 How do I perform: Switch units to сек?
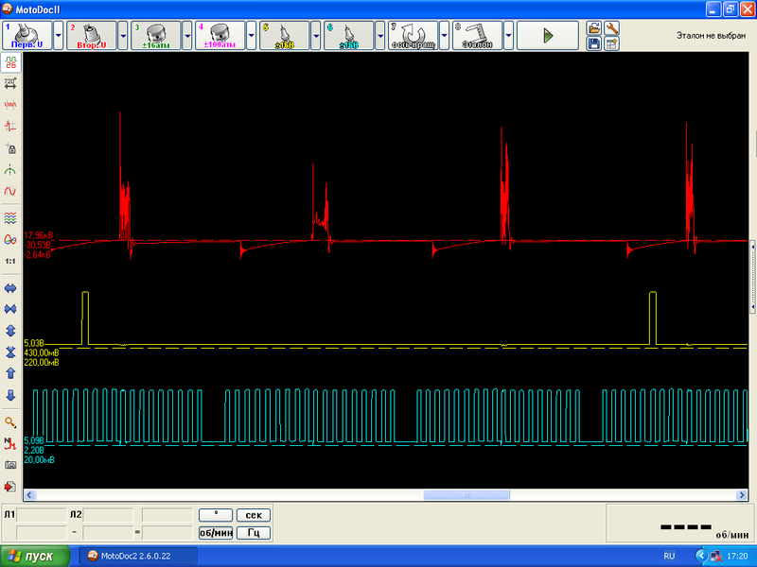coord(253,515)
